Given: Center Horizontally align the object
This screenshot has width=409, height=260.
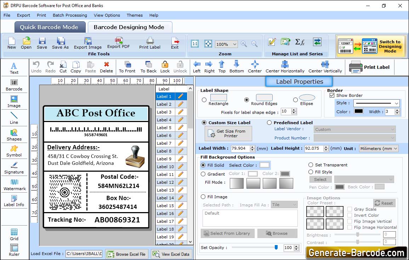Looking at the screenshot, I should tap(285, 67).
